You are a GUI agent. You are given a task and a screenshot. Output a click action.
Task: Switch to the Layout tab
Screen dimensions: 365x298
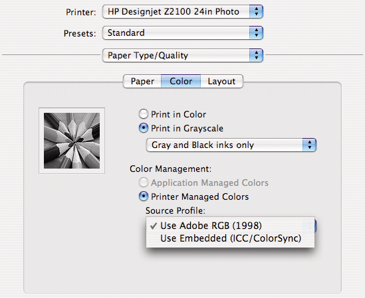click(221, 81)
